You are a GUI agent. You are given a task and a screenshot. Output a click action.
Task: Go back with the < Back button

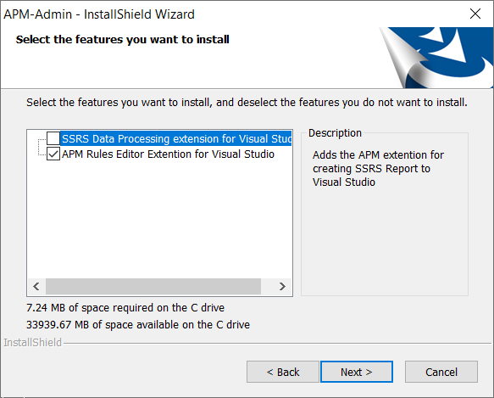(283, 372)
